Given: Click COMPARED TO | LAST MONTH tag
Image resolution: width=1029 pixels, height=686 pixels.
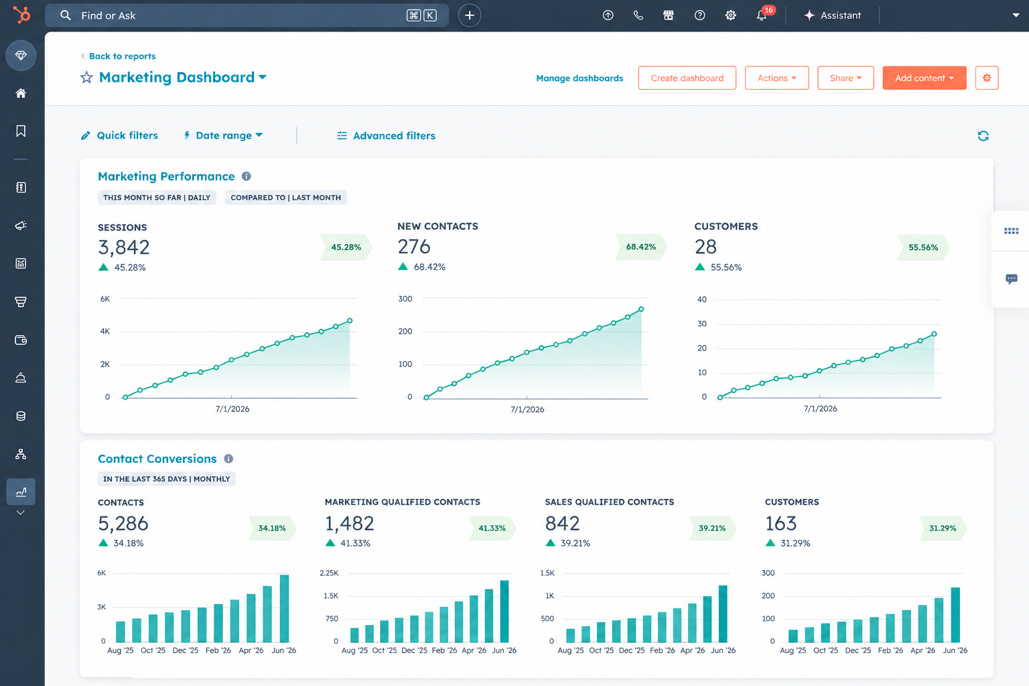Looking at the screenshot, I should (x=286, y=198).
